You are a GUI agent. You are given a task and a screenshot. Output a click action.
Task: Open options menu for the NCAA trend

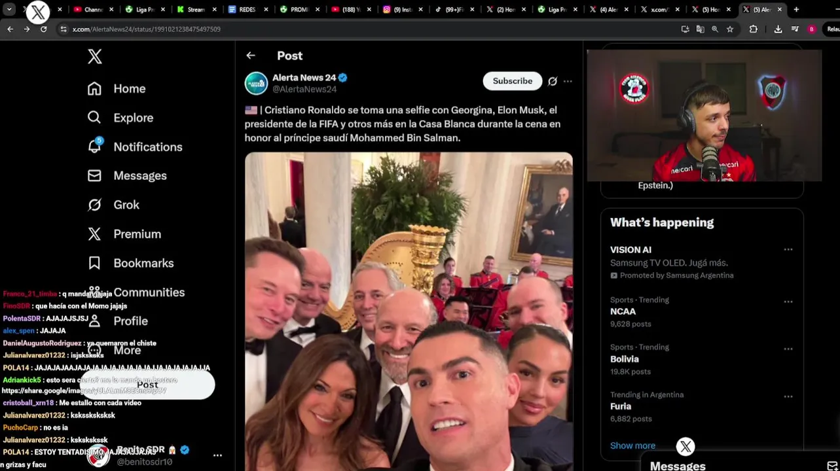point(788,302)
